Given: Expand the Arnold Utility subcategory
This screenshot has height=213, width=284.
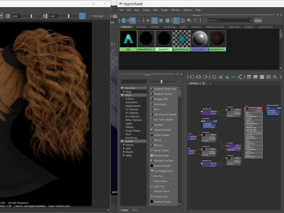Looking at the screenshot, I should [124, 156].
